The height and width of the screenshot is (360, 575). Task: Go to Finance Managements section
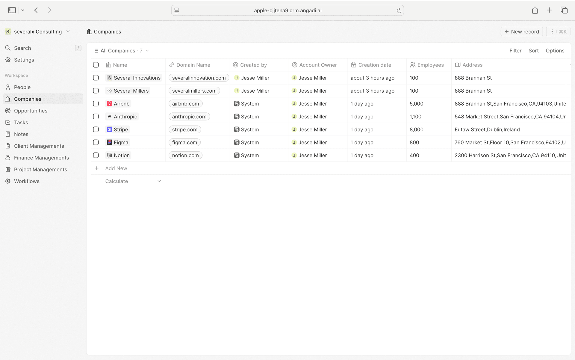(x=41, y=158)
